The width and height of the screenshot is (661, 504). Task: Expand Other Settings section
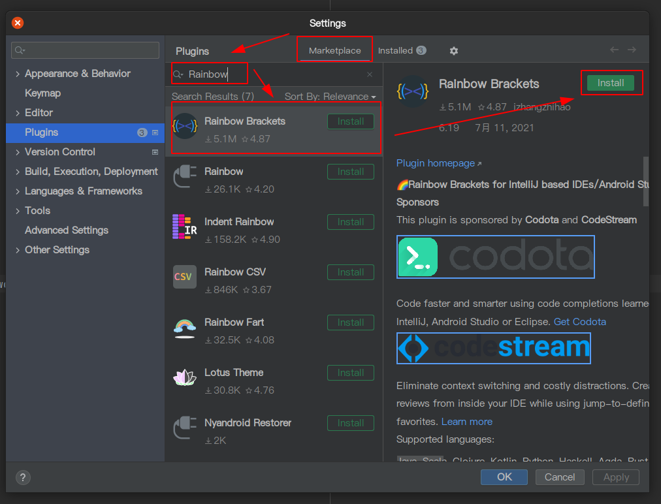17,250
